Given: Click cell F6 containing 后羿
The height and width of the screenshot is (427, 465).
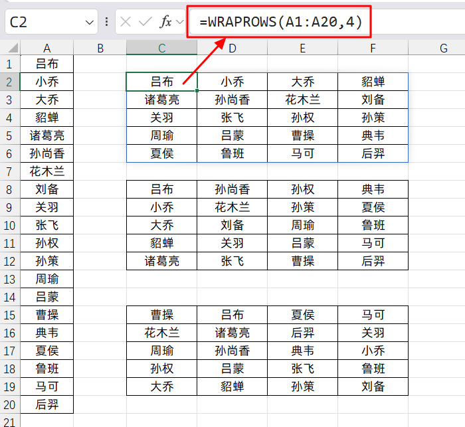Looking at the screenshot, I should point(373,153).
